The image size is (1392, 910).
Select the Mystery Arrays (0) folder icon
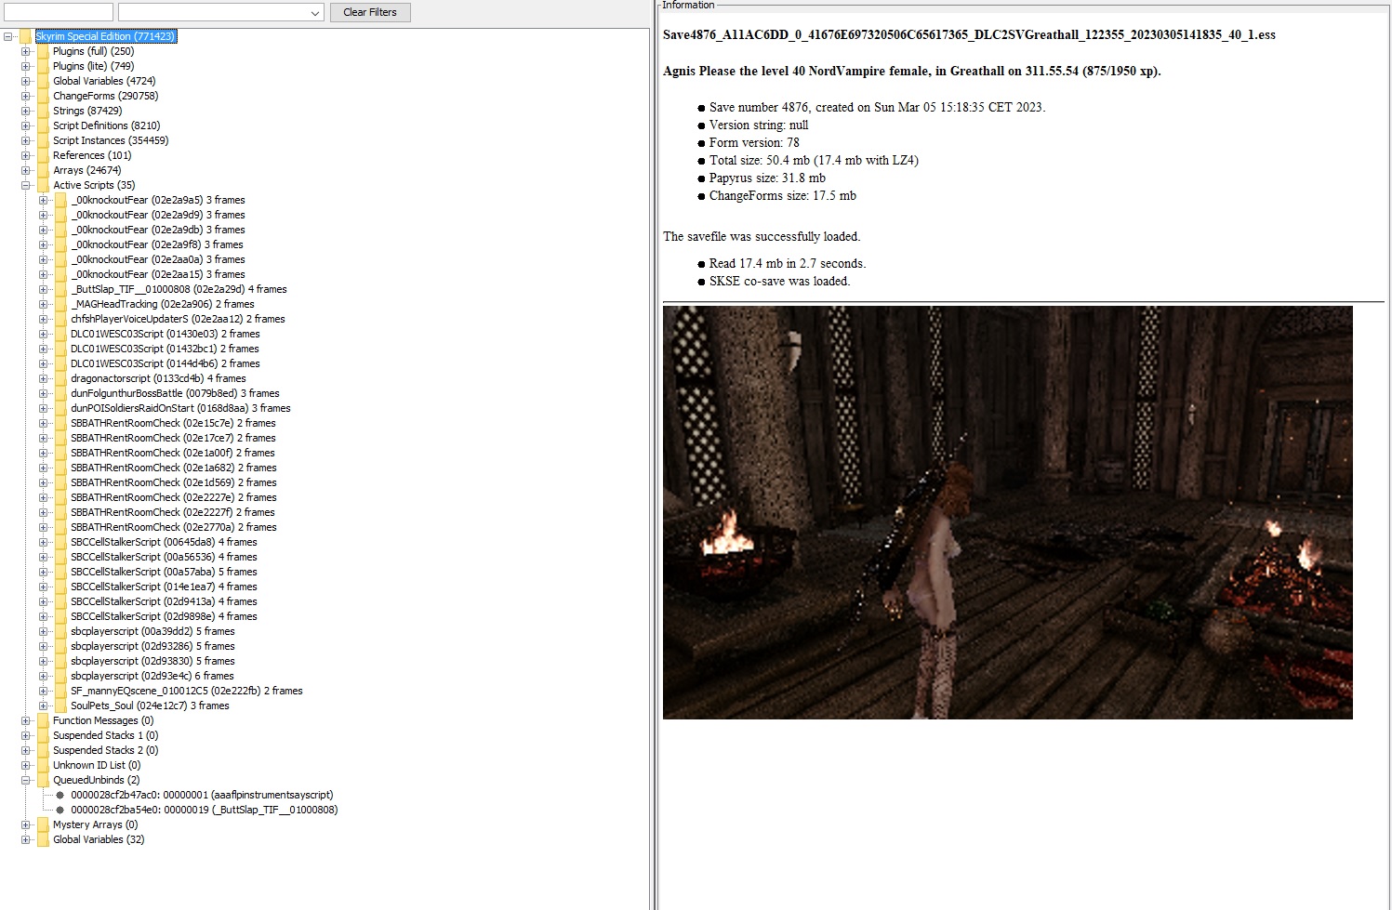click(43, 824)
